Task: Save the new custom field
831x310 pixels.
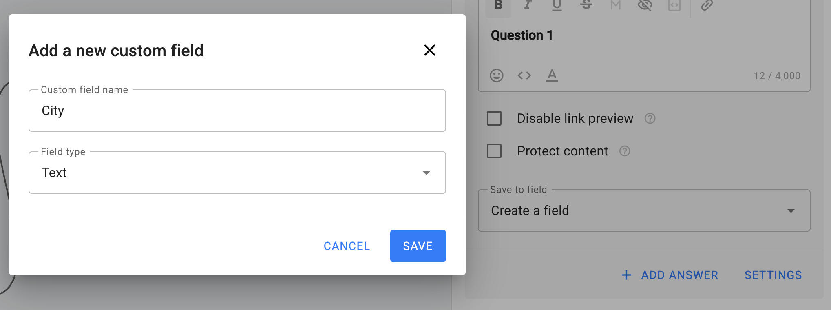Action: (x=418, y=246)
